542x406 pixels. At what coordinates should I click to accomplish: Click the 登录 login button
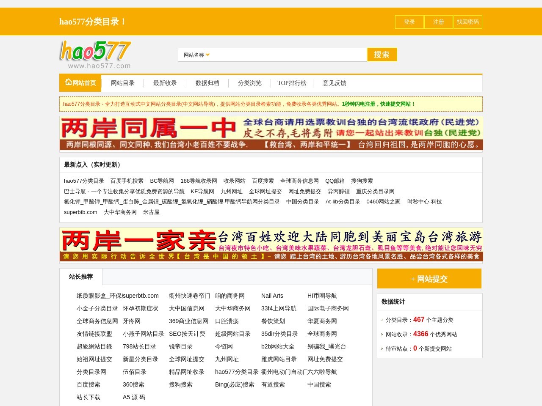(x=409, y=22)
